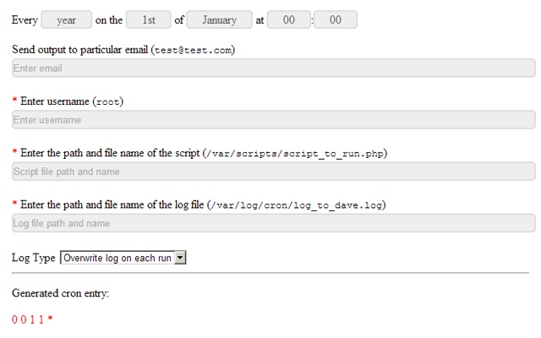Image resolution: width=541 pixels, height=338 pixels.
Task: Open the '1st' day-of-month selector
Action: pos(149,19)
